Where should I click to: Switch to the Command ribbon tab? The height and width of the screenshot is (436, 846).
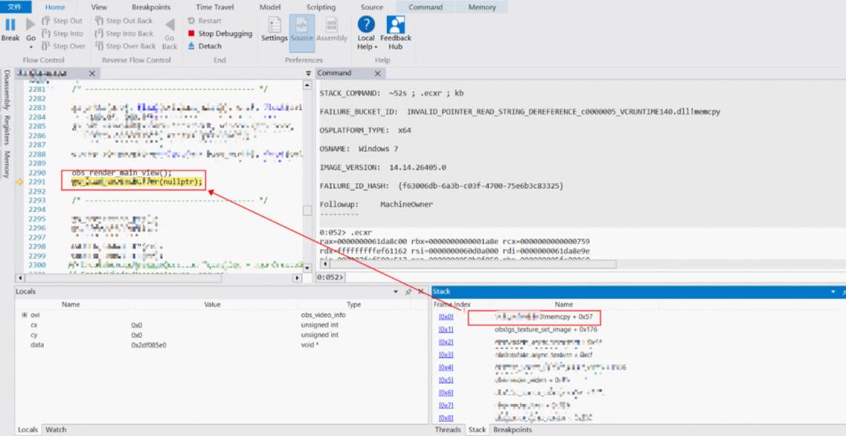425,8
